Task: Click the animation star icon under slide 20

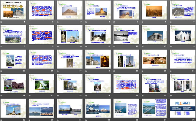Action: pos(143,71)
